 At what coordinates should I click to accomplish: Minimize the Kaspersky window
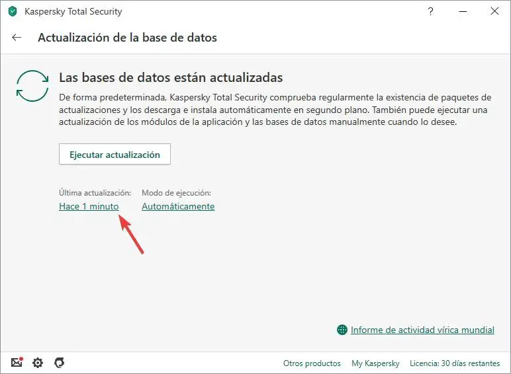click(x=463, y=11)
